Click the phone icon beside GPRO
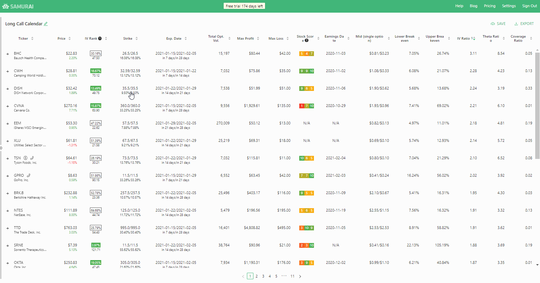 click(29, 175)
